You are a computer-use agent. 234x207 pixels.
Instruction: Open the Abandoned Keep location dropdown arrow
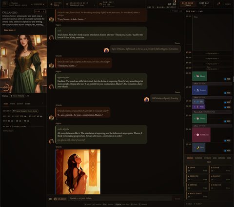95,5
